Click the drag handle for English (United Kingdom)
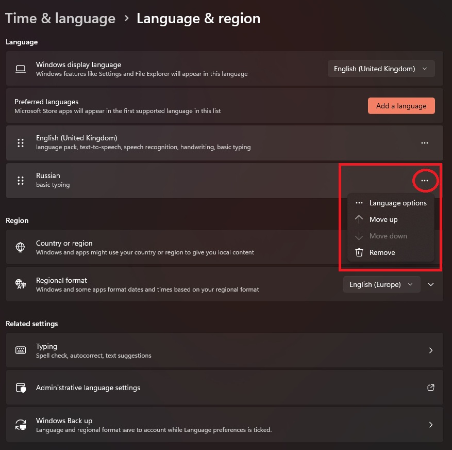This screenshot has width=452, height=450. click(21, 143)
